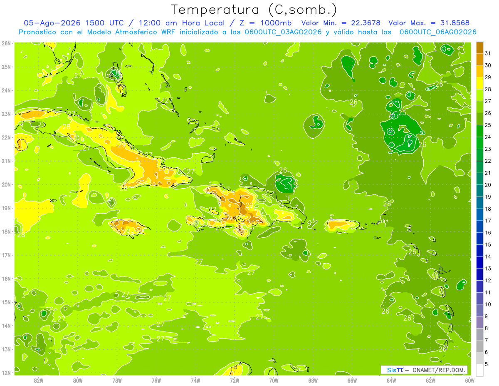The image size is (499, 386).
Task: Click the longitude axis label "66W"
Action: click(x=352, y=380)
